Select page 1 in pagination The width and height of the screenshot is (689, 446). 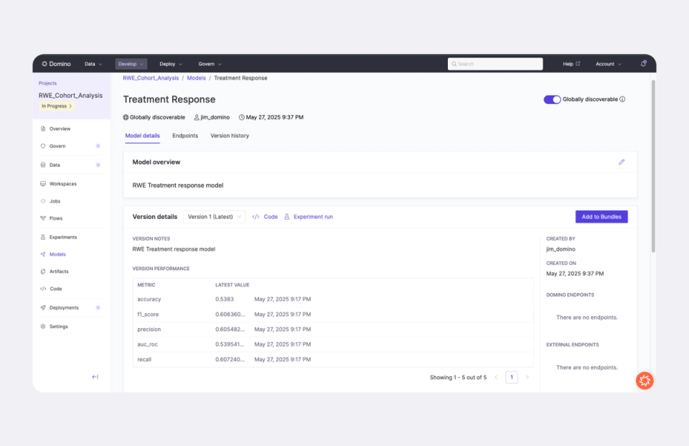(512, 377)
